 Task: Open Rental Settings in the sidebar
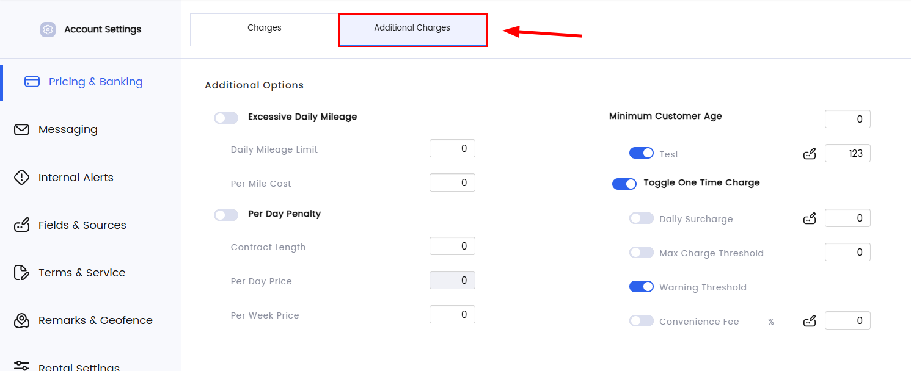point(79,367)
